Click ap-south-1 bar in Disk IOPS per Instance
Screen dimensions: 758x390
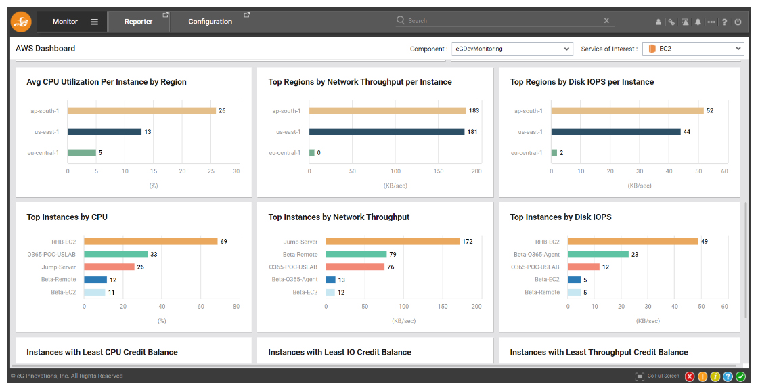[x=627, y=111]
